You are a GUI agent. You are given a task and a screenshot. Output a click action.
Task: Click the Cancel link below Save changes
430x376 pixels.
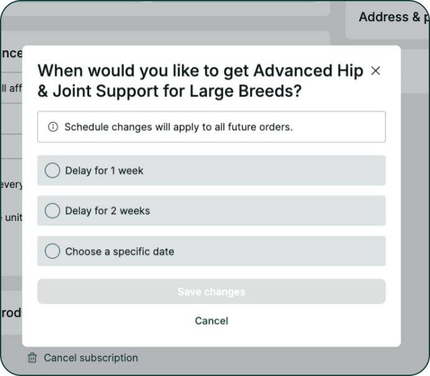pos(211,321)
